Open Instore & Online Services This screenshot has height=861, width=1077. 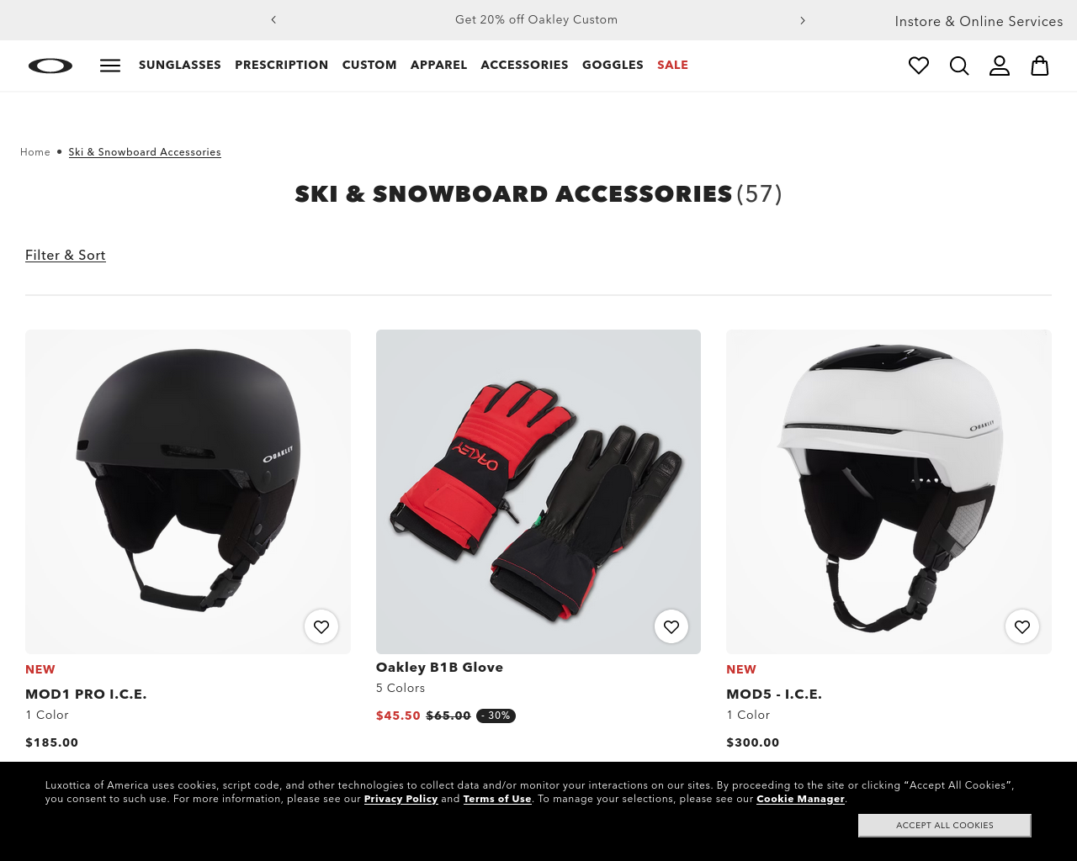(x=979, y=21)
